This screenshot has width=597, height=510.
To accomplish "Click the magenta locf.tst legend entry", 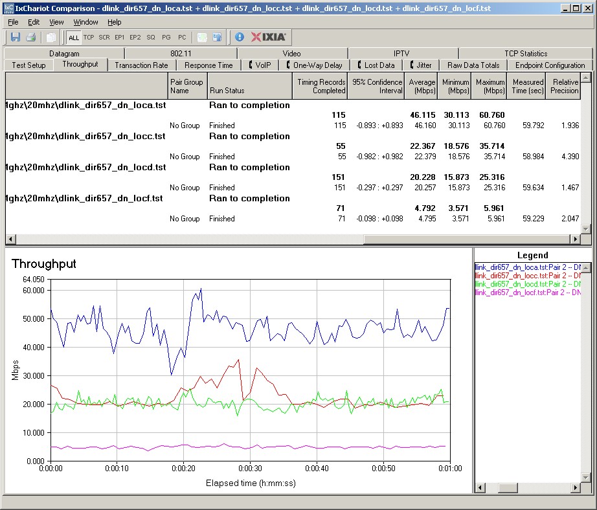I will click(x=528, y=293).
